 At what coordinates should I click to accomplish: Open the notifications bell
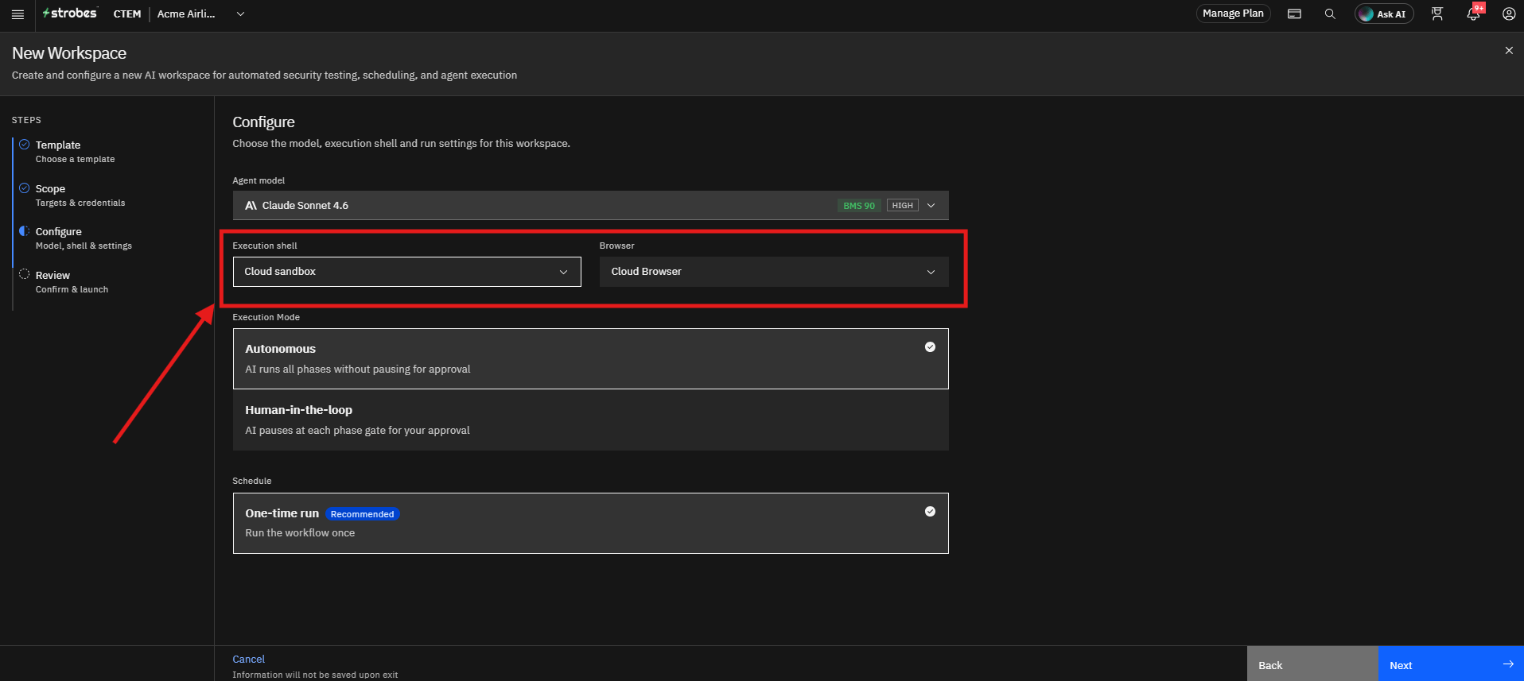[x=1473, y=14]
